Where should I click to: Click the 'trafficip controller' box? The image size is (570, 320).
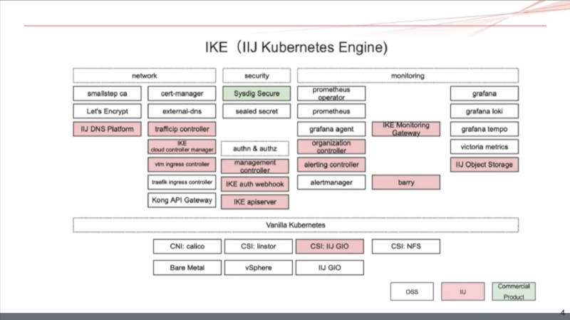[182, 129]
